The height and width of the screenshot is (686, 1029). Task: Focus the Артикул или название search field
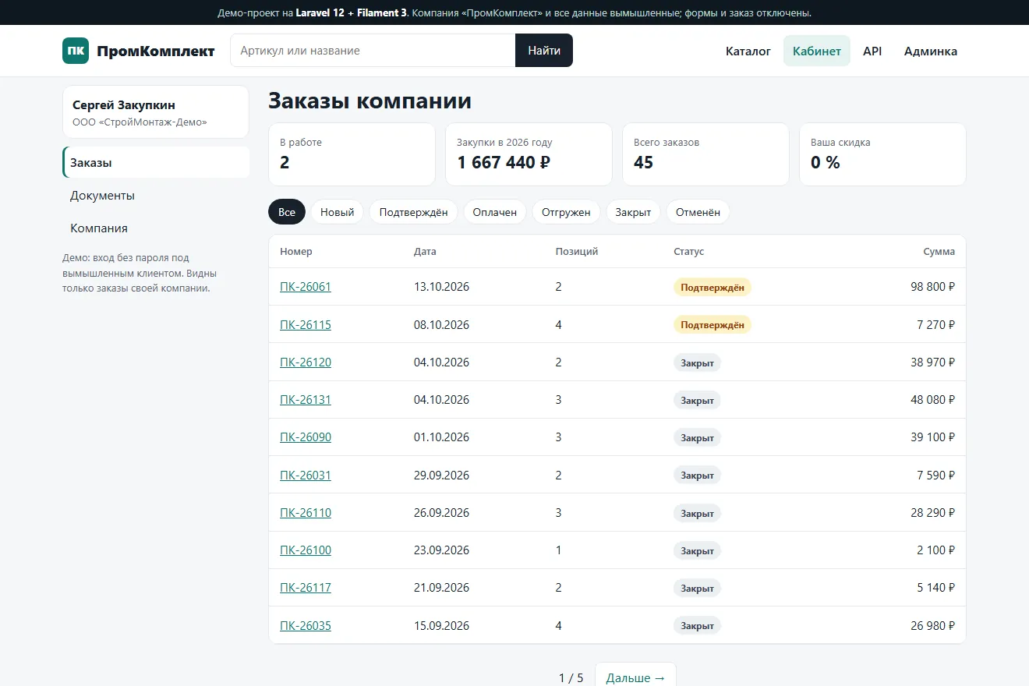[373, 51]
